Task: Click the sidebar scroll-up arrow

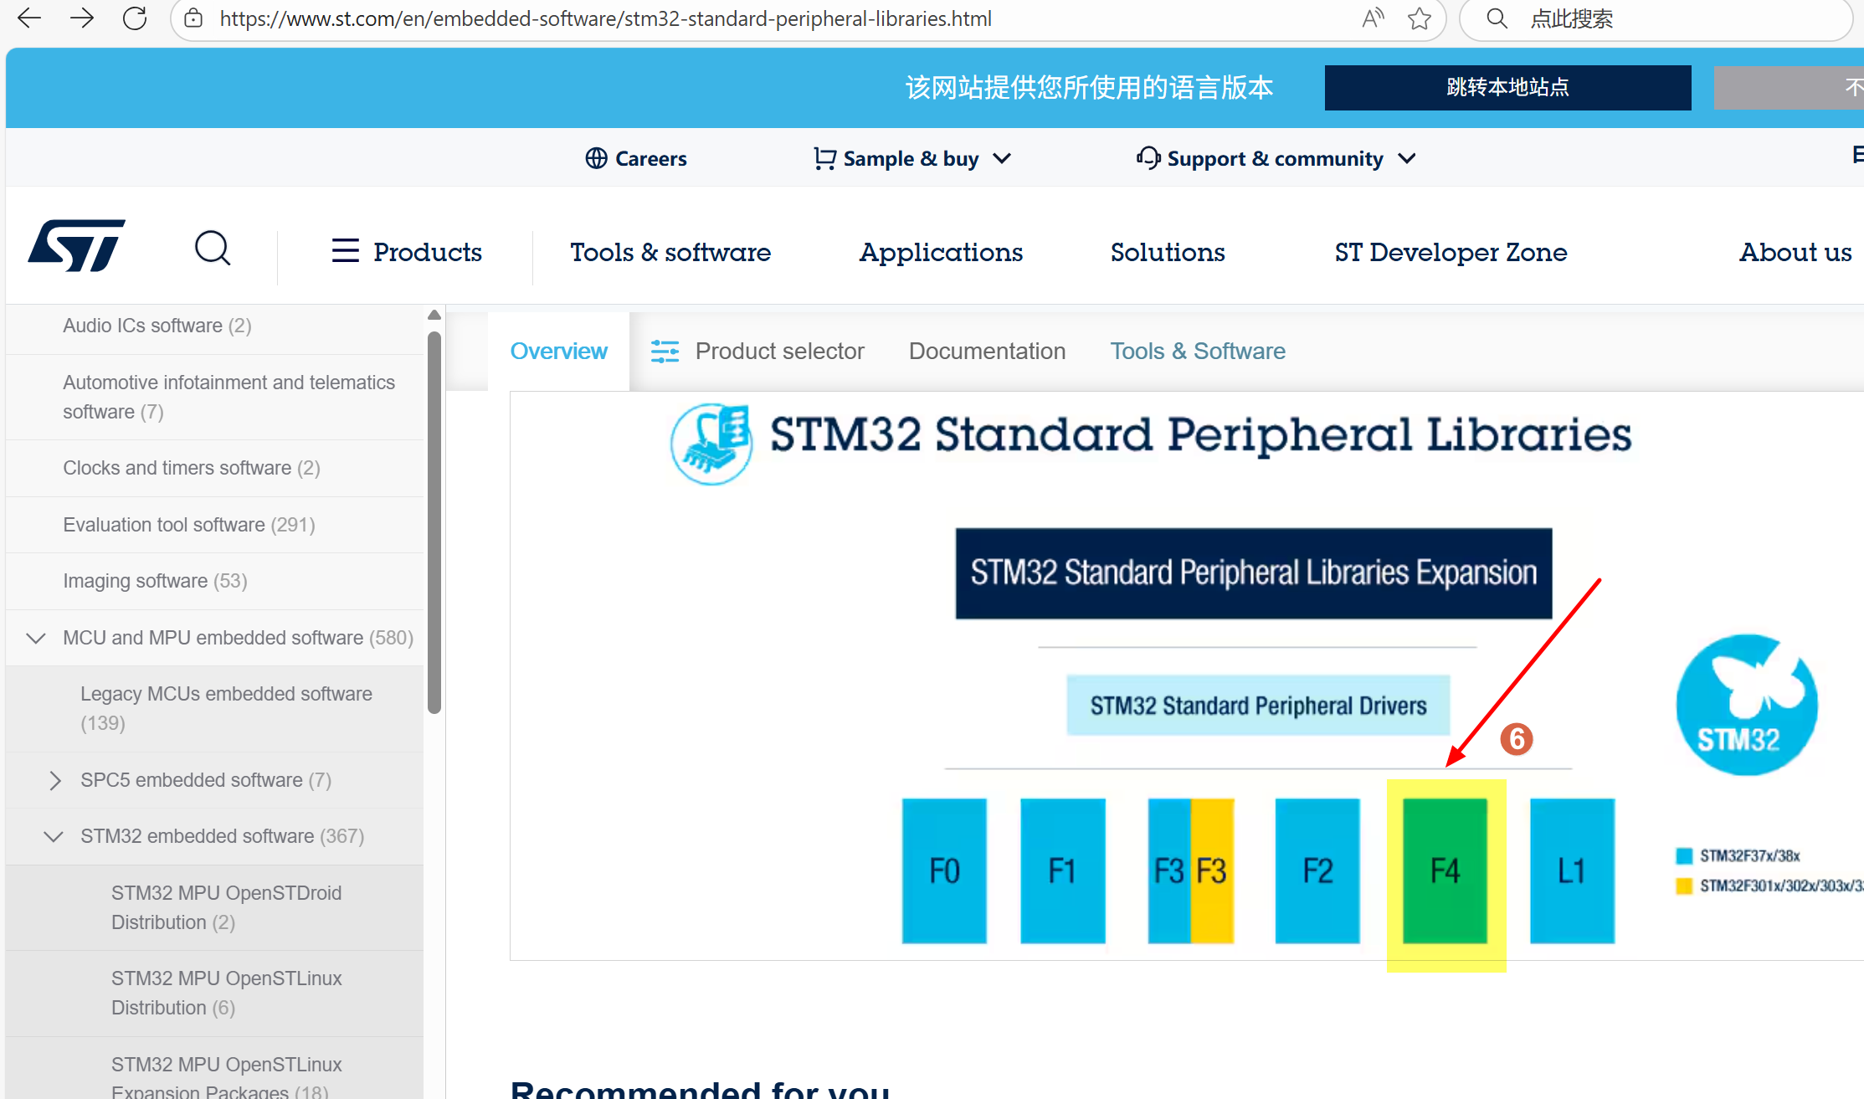Action: [x=434, y=316]
